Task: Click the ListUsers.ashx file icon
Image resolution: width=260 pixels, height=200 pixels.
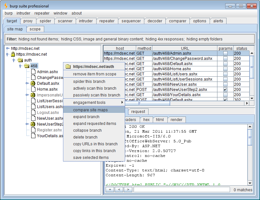Action: coord(33,107)
